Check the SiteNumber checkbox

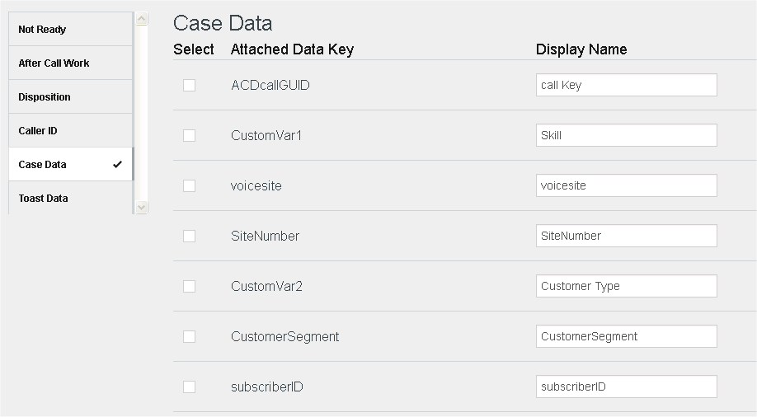(x=189, y=236)
